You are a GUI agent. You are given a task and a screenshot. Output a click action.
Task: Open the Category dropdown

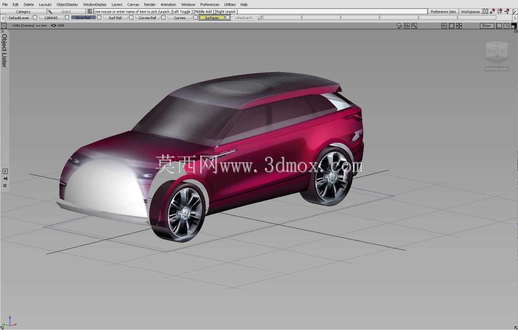[23, 11]
